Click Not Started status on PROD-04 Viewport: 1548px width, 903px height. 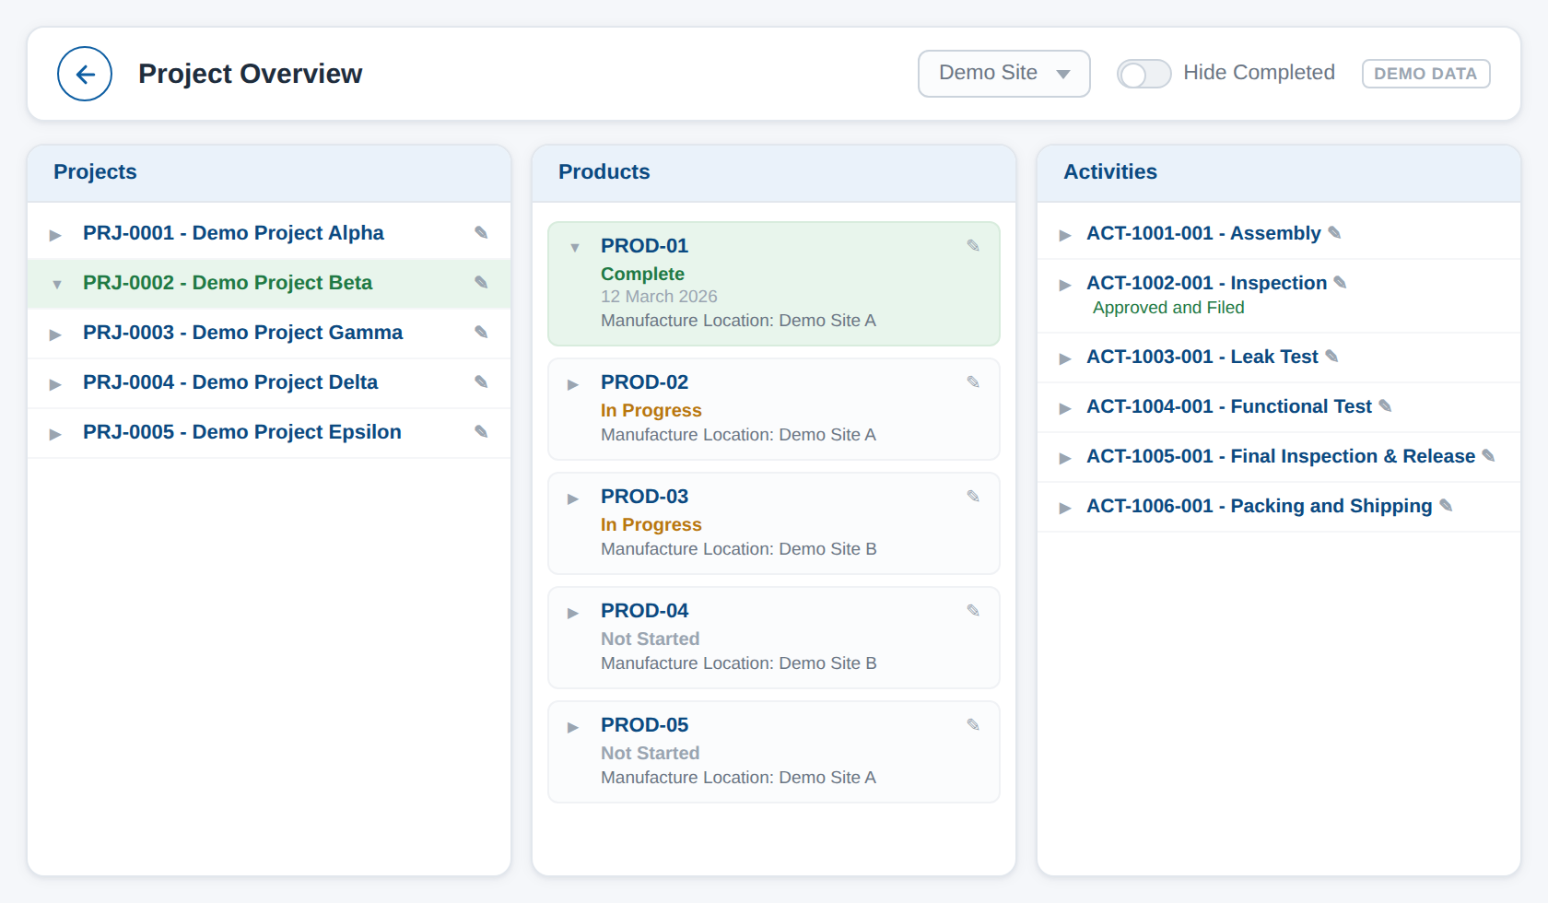click(650, 639)
